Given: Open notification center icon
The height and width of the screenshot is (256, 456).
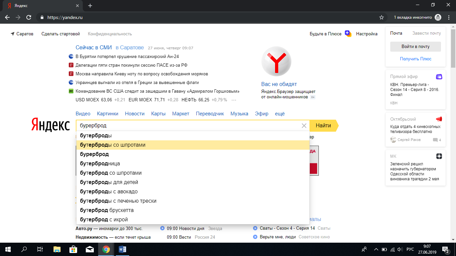Looking at the screenshot, I should 446,249.
